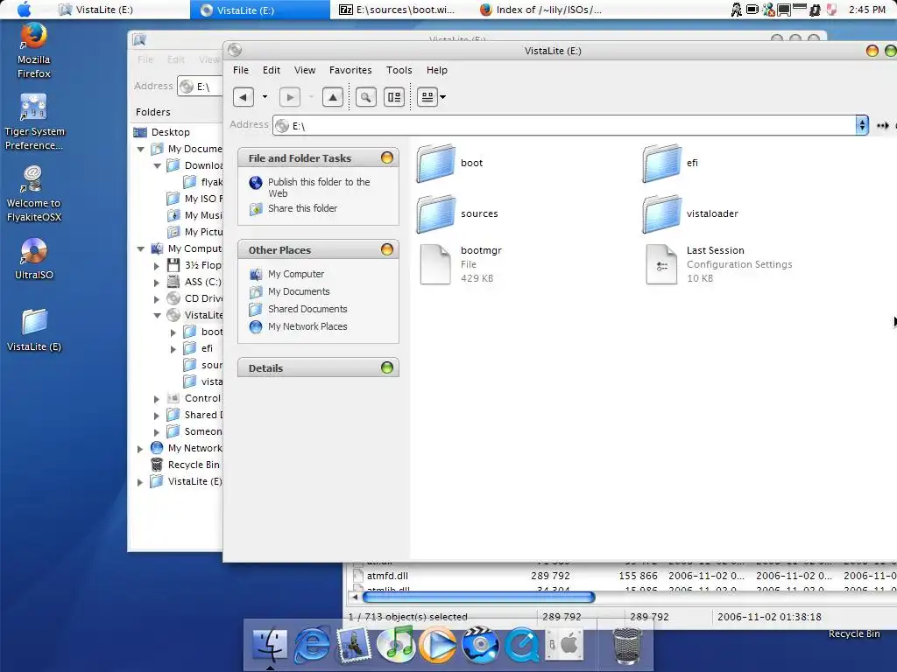The image size is (897, 672).
Task: Click the Finder icon in the dock
Action: [270, 646]
